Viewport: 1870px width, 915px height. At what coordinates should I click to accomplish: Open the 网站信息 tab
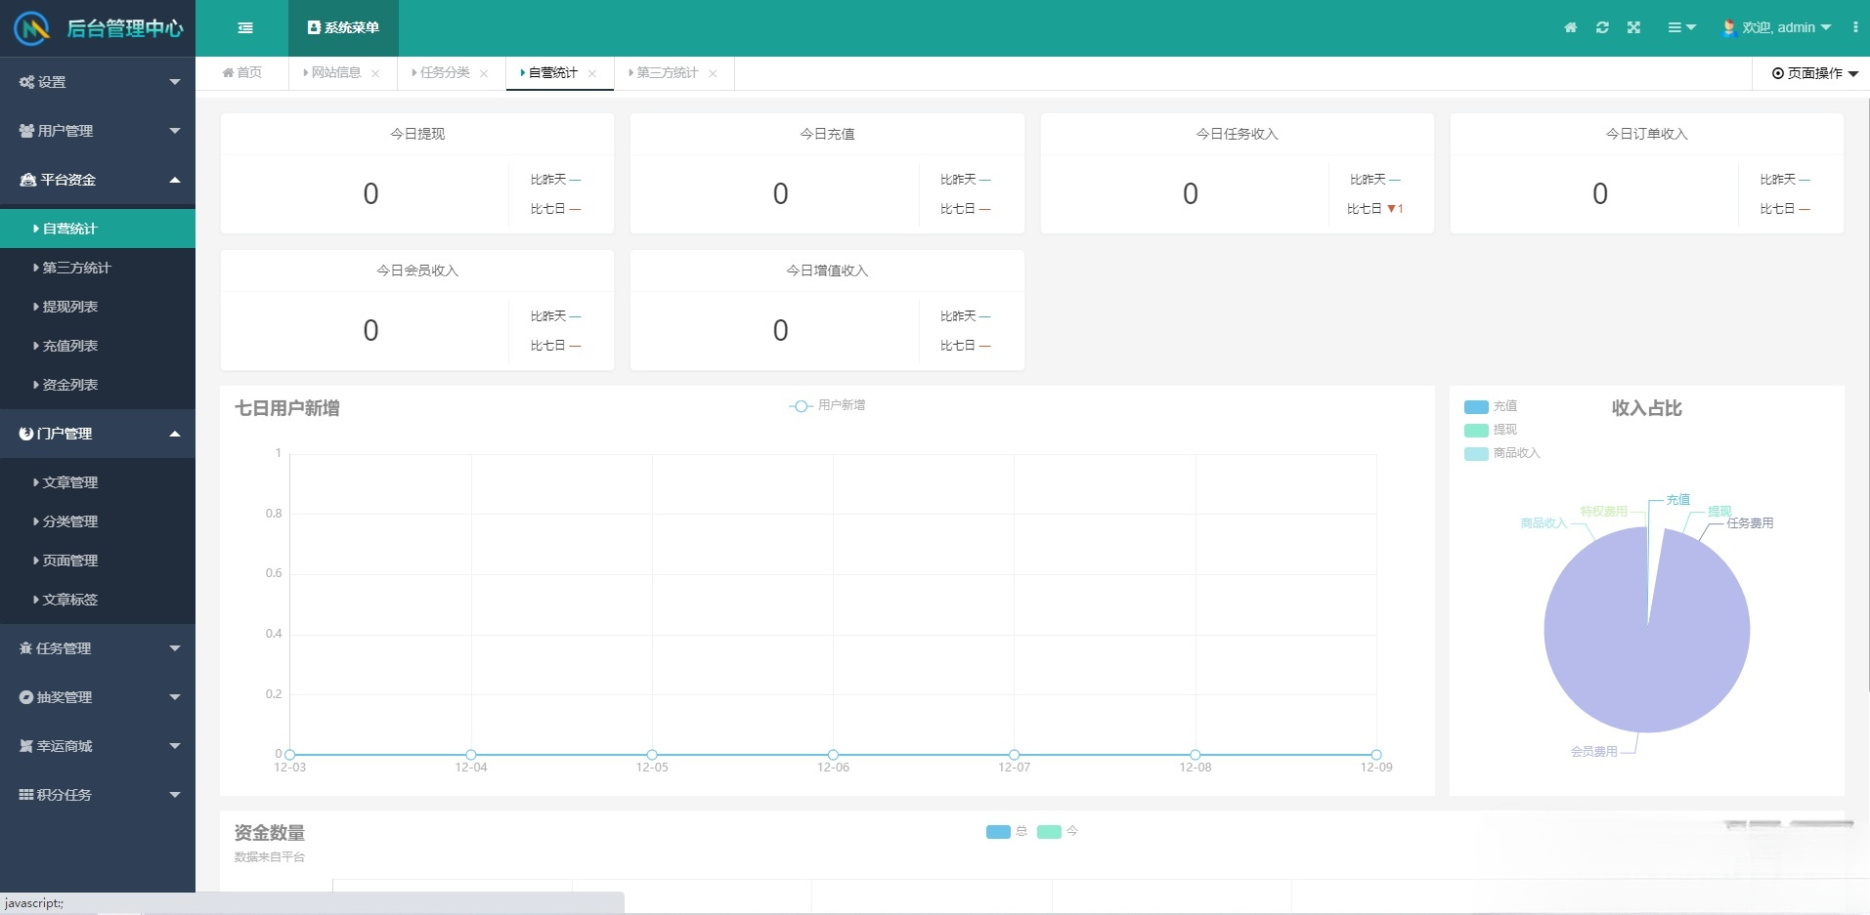pyautogui.click(x=334, y=72)
